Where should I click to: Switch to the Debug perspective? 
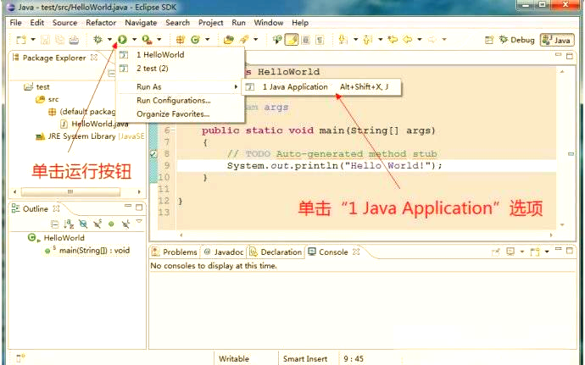(517, 40)
